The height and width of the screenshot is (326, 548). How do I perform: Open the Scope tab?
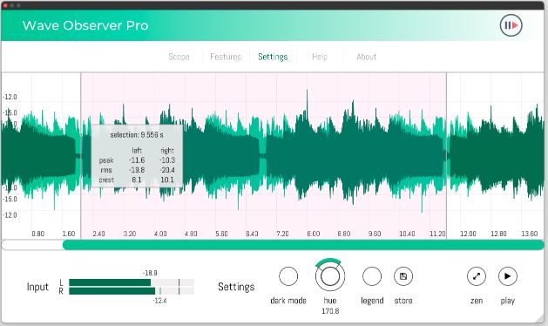[x=179, y=57]
